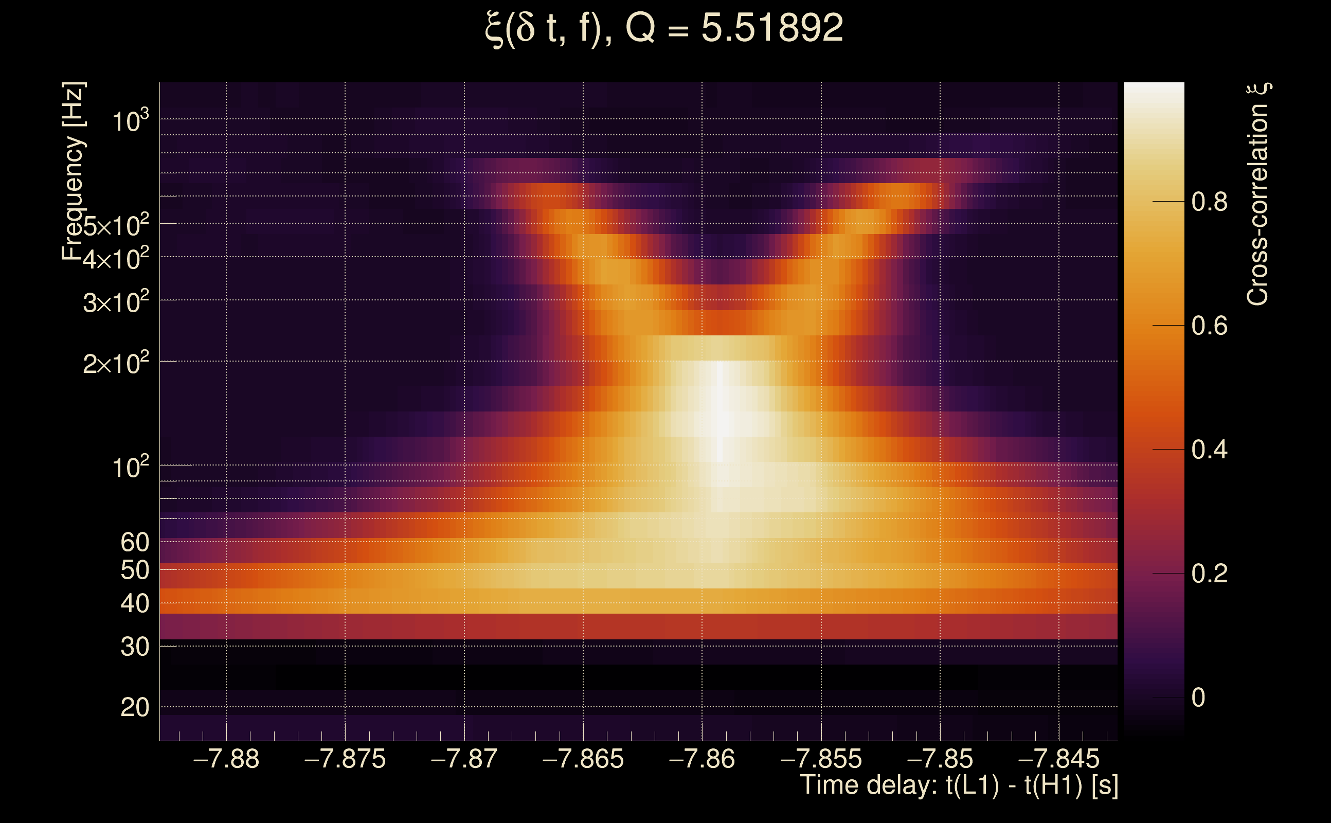Click the 0.6 colorbar tick label
The image size is (1331, 823).
coord(1209,326)
